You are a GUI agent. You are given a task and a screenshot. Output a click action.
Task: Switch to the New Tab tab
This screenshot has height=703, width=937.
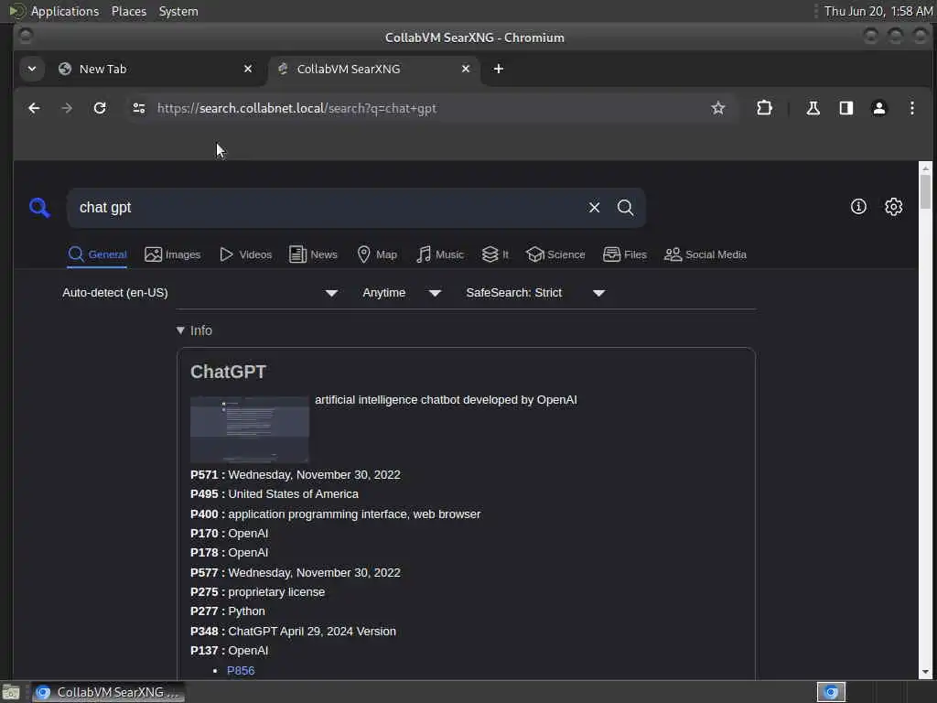point(156,69)
